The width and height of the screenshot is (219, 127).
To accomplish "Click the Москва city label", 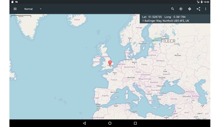I will (178, 55).
